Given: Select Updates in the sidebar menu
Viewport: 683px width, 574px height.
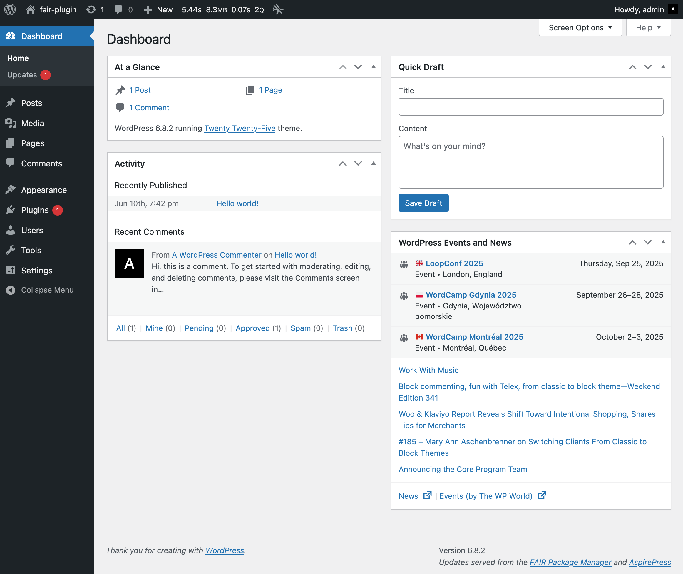Looking at the screenshot, I should [21, 74].
